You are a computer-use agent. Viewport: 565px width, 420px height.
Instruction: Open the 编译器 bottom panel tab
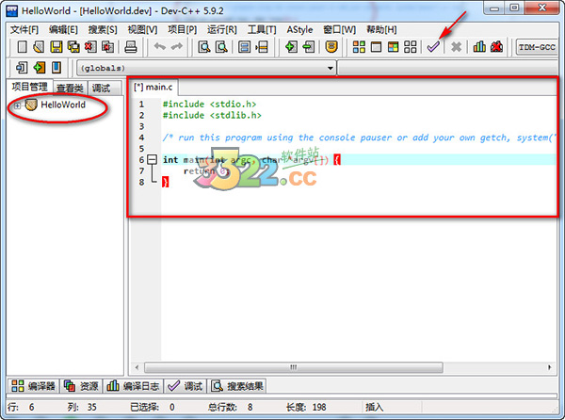point(34,386)
